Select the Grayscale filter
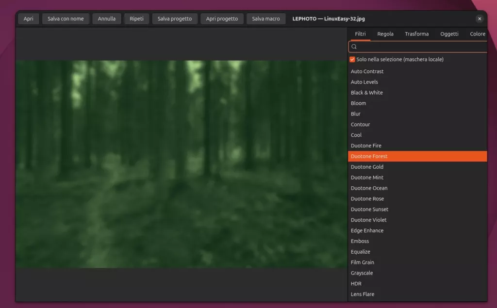The width and height of the screenshot is (497, 308). click(x=417, y=273)
